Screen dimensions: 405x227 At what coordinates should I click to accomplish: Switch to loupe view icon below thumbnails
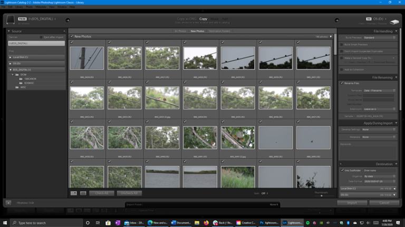click(83, 193)
